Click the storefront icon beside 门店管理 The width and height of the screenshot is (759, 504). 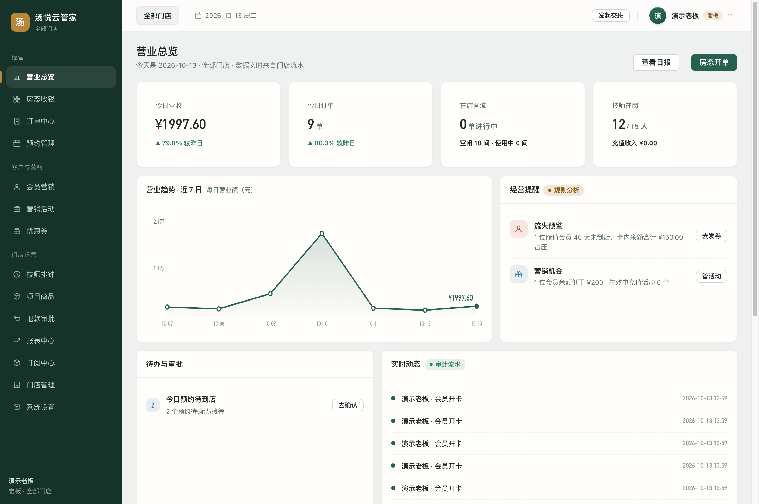pyautogui.click(x=17, y=385)
